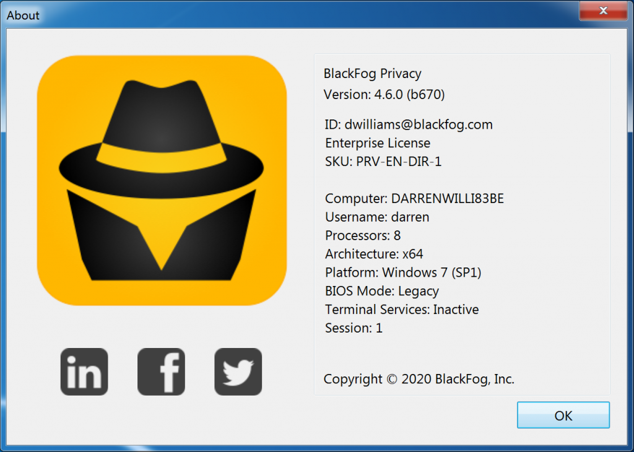Click the 'Copyright © 2020 BlackFog, Inc.' line
634x452 pixels.
coord(419,379)
